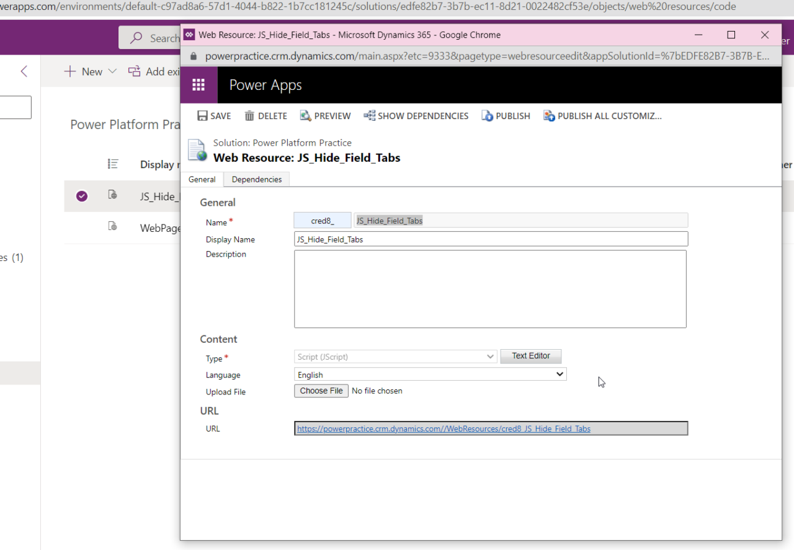Image resolution: width=794 pixels, height=550 pixels.
Task: Click the WebPage row file icon
Action: point(112,227)
